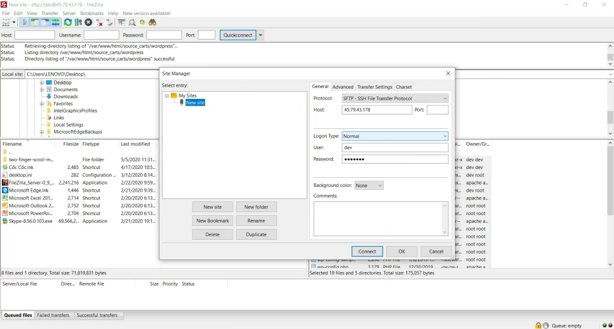Click the Site Manager Host field with 45.79.43.178
Screen dimensions: 614x329
(377, 110)
